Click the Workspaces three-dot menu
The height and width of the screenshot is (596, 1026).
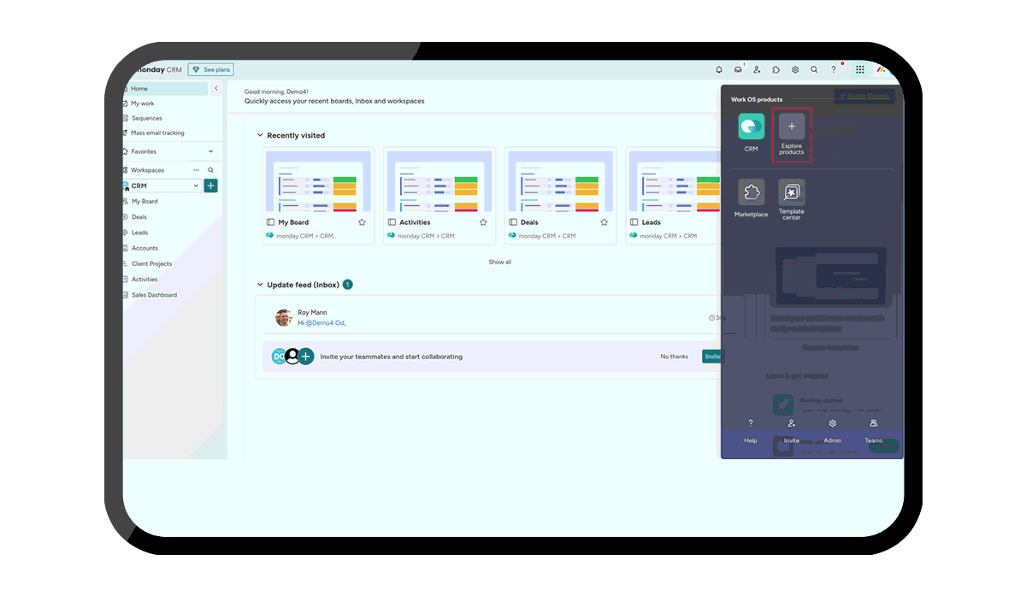click(x=196, y=170)
